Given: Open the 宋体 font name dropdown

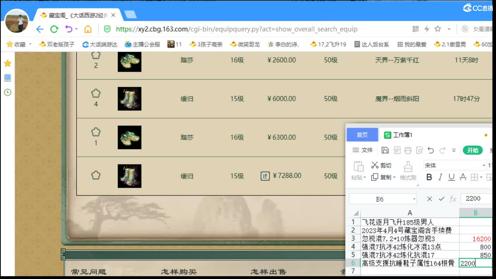Looking at the screenshot, I should pyautogui.click(x=484, y=165).
